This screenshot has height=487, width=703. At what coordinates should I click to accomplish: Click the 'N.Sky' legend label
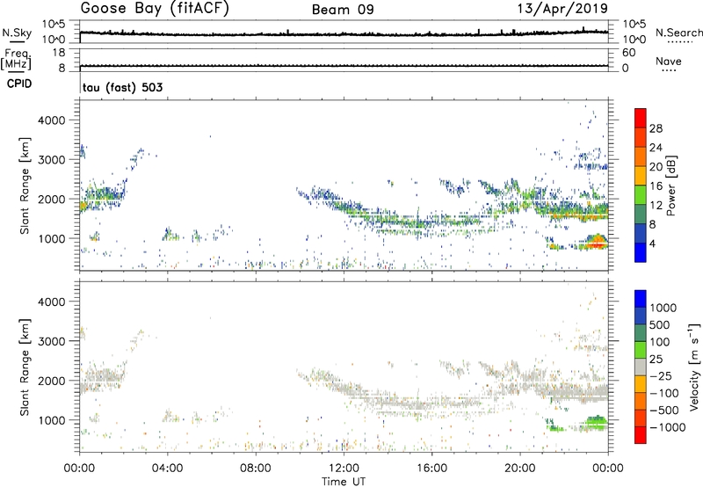[x=17, y=33]
